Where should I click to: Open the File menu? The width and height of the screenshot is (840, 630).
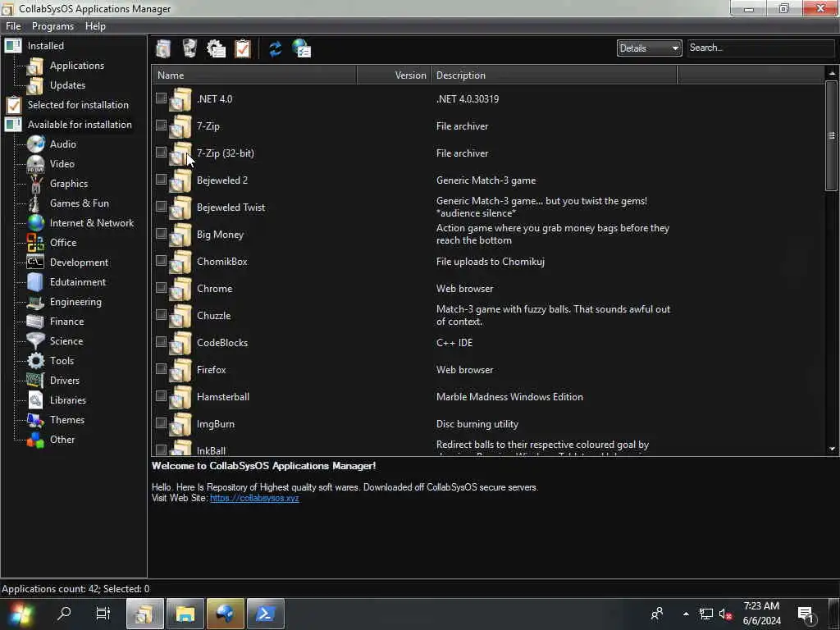tap(13, 26)
